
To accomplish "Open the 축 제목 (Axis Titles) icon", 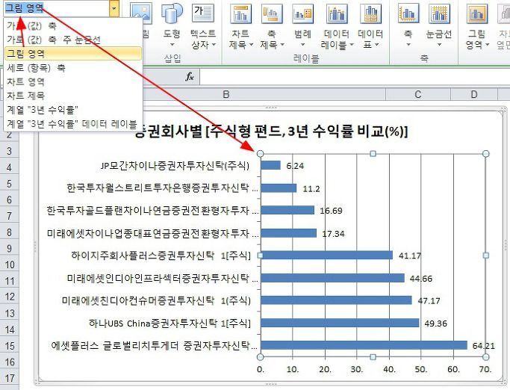I will point(272,13).
